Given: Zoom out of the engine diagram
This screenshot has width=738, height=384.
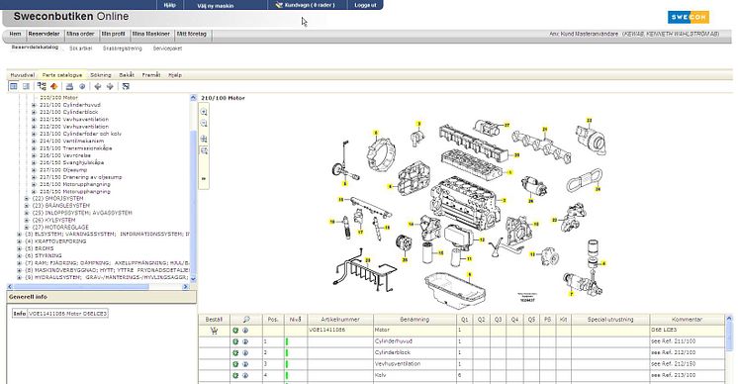Looking at the screenshot, I should (204, 124).
